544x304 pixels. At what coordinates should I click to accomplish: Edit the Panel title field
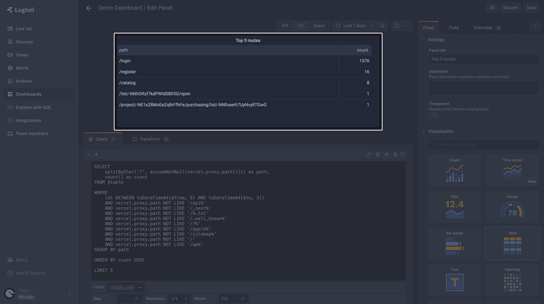pos(484,59)
